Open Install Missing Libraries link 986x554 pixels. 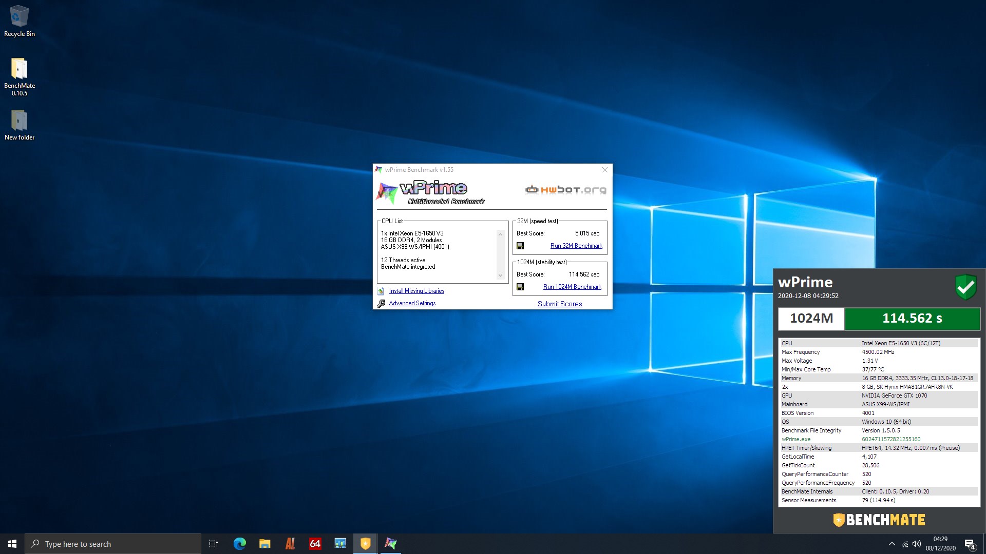point(416,291)
